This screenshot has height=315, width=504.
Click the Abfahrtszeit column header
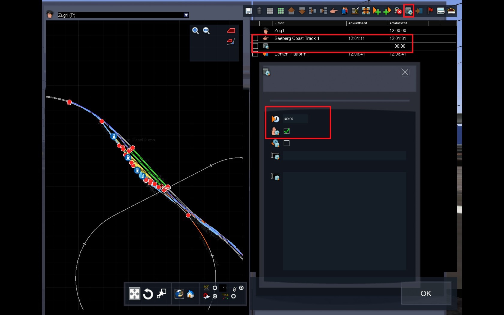coord(398,23)
